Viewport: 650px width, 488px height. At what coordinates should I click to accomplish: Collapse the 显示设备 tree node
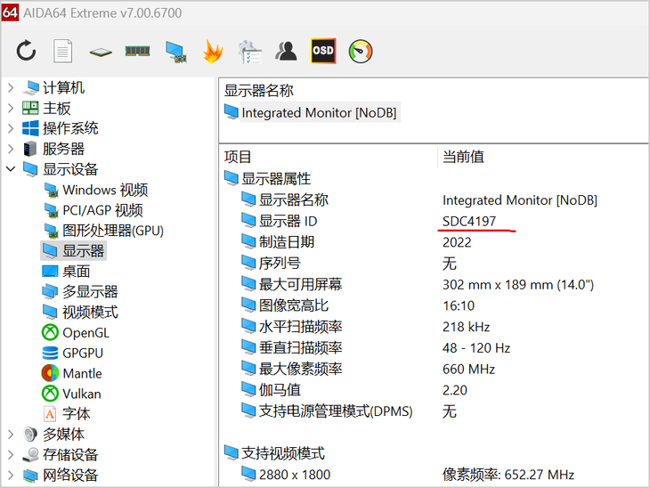coord(11,168)
